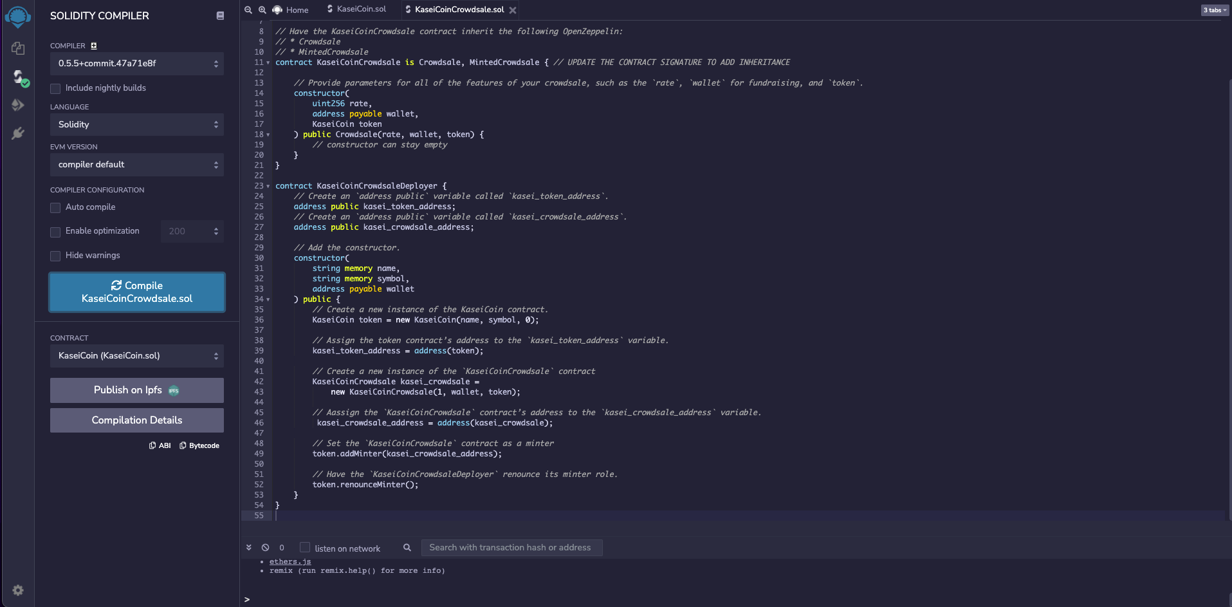The image size is (1232, 607).
Task: Open the Deploy & Run Transactions panel
Action: [17, 104]
